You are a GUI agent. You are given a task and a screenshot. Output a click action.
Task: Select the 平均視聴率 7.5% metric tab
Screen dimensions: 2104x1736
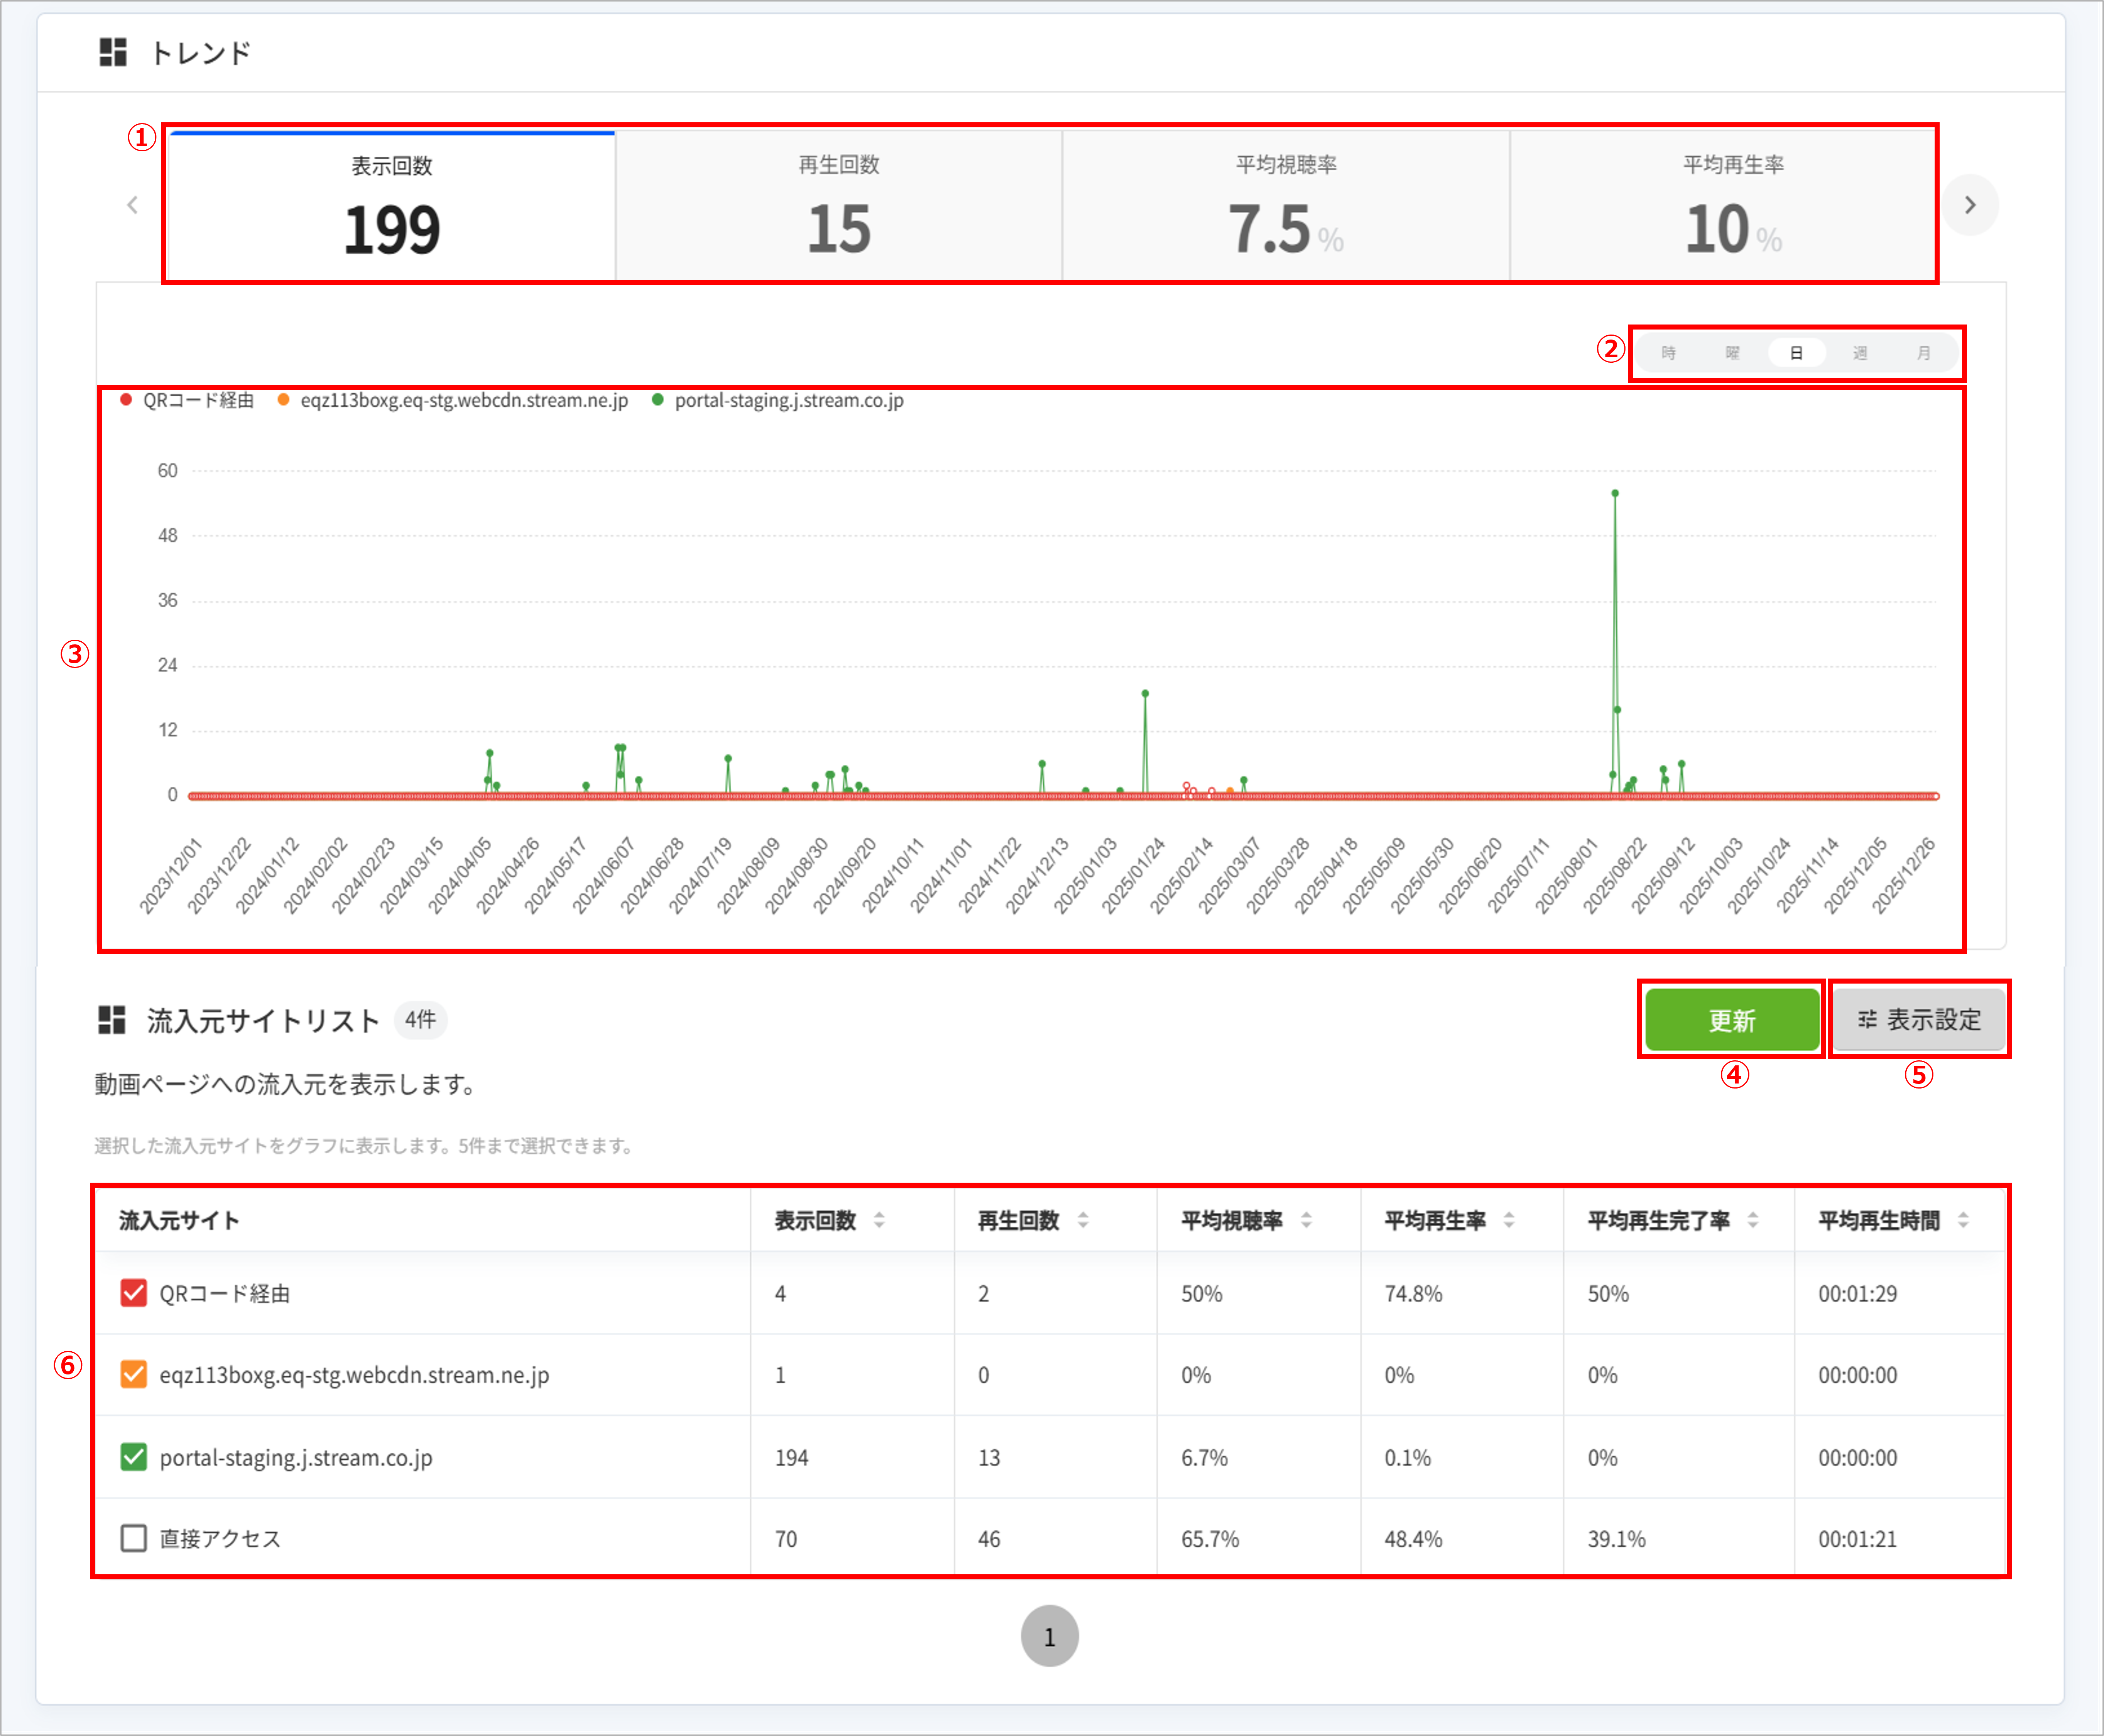coord(1286,206)
